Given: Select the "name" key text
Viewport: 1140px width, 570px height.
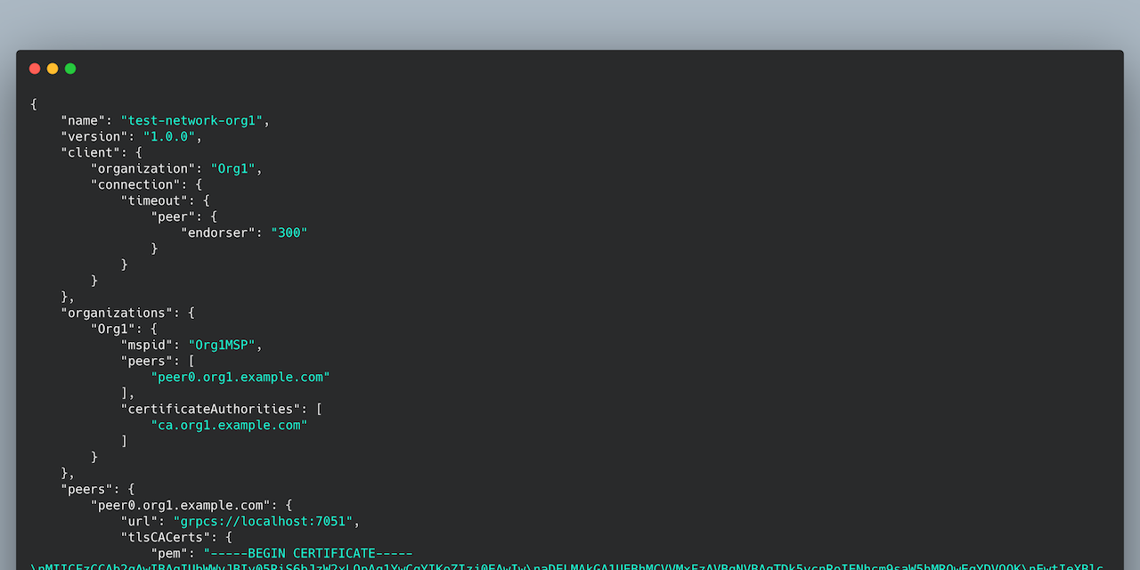Looking at the screenshot, I should [x=83, y=120].
